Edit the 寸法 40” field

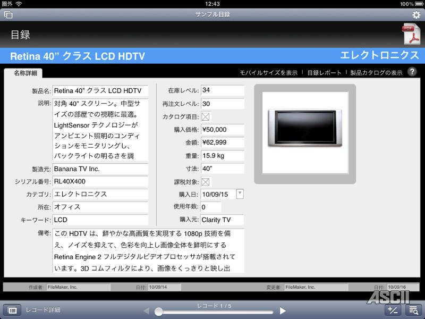(x=223, y=169)
